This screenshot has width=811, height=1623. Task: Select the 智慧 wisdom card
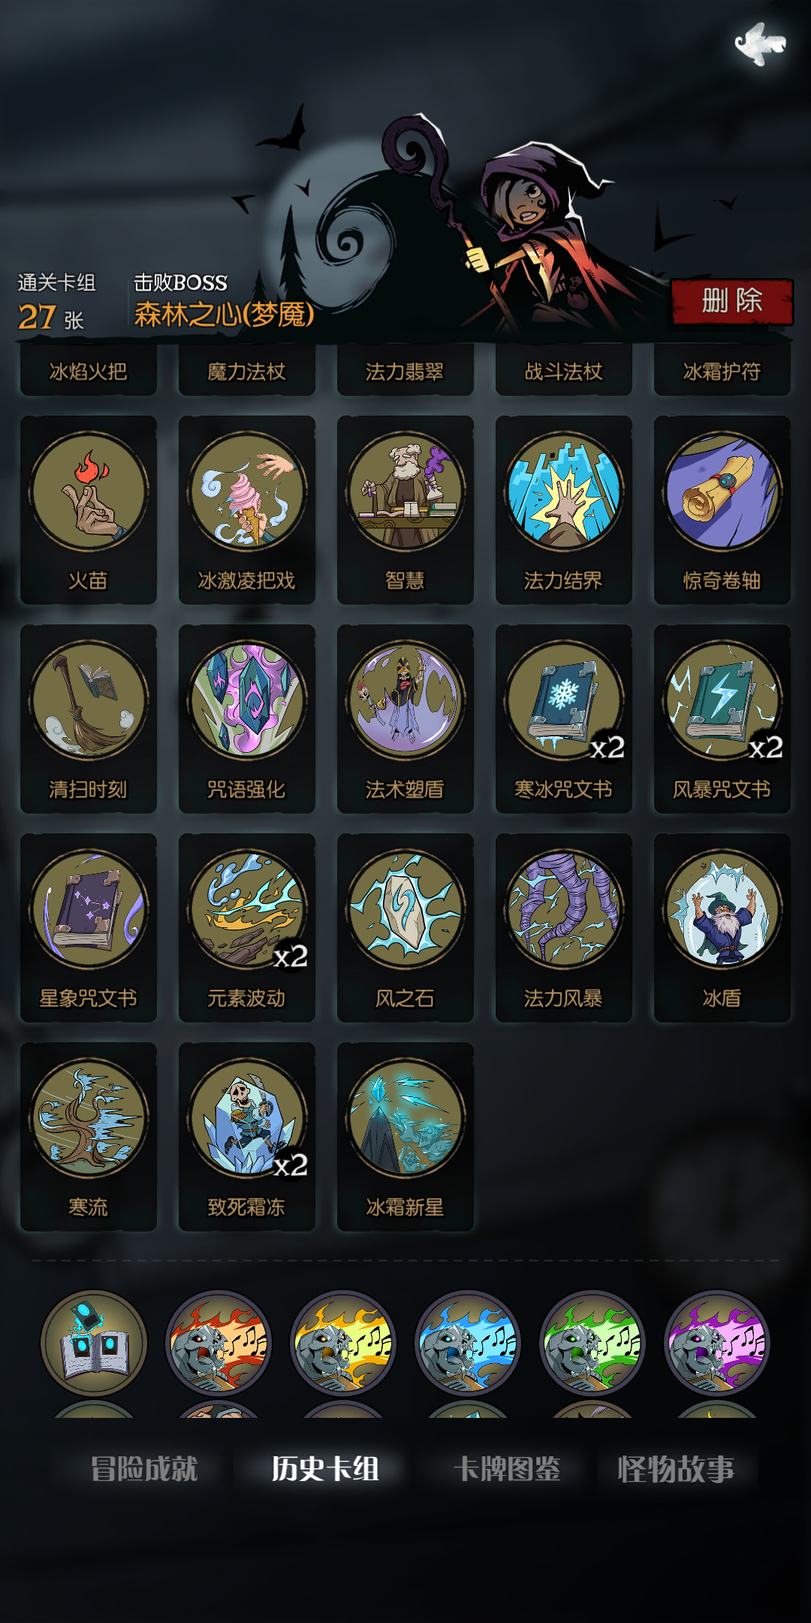[x=405, y=510]
